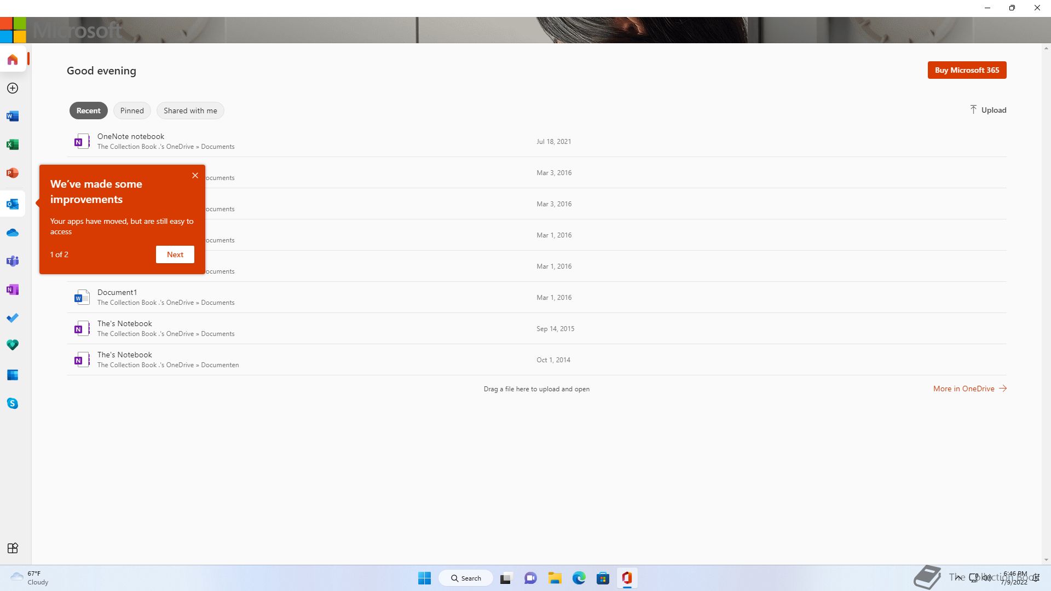
Task: Launch Skype from the sidebar
Action: coord(13,403)
